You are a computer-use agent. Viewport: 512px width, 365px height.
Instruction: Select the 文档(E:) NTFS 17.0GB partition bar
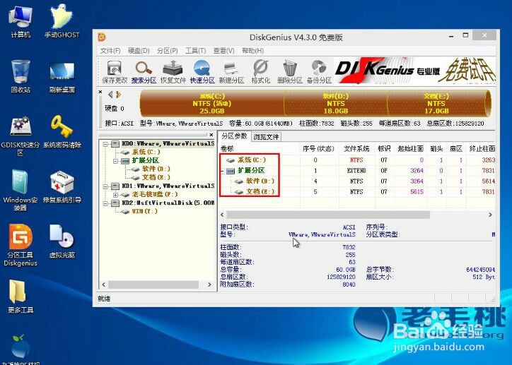(x=436, y=103)
